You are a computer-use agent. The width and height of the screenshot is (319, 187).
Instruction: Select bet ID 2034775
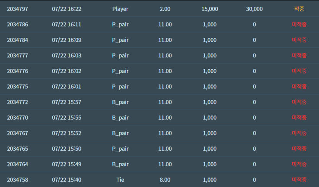click(18, 86)
